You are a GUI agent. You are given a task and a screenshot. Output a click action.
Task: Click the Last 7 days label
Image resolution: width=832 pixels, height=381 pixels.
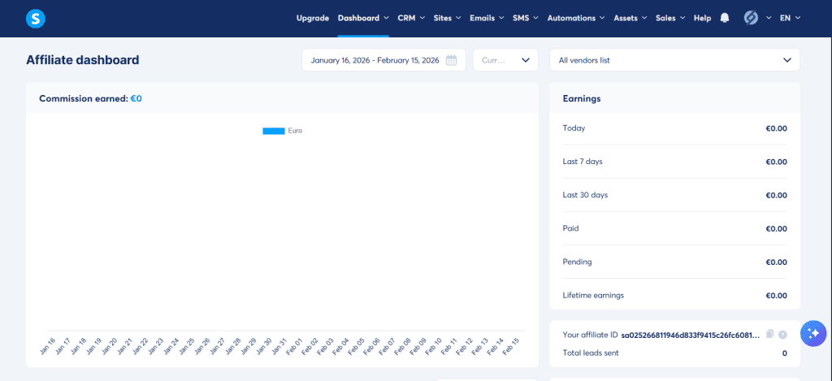pos(582,162)
